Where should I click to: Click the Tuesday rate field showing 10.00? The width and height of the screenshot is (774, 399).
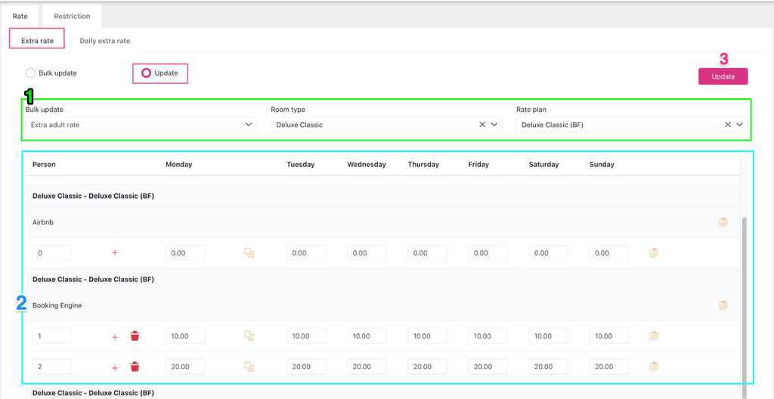[x=307, y=336]
